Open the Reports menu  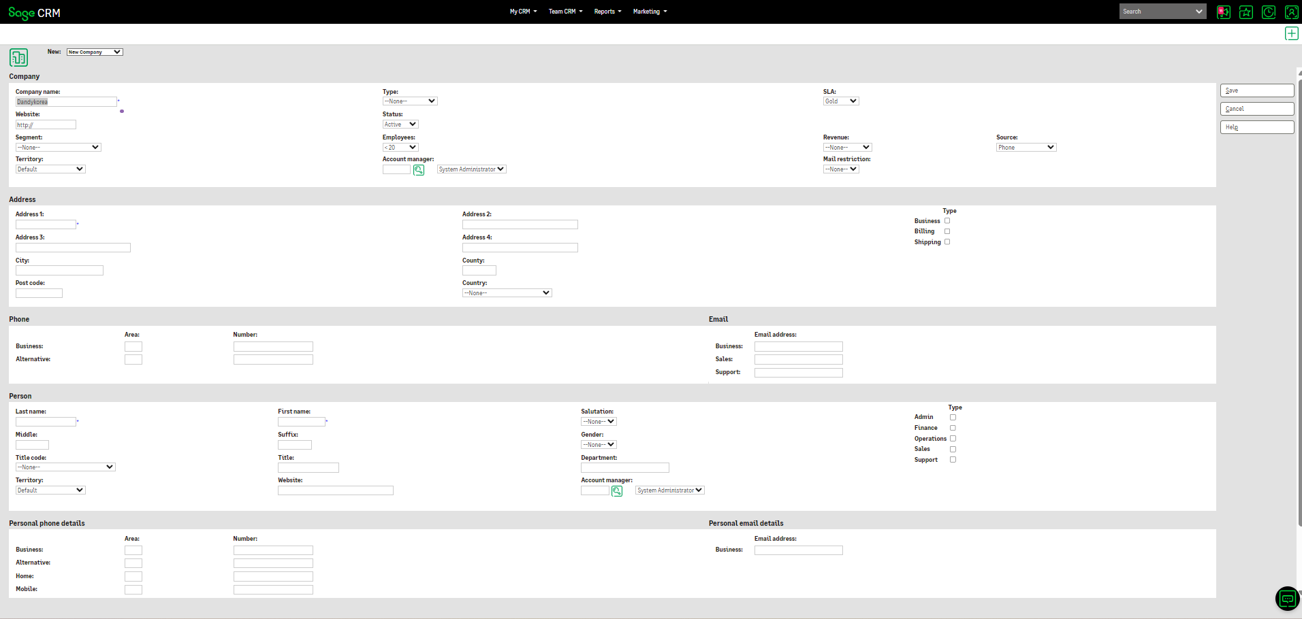pos(607,12)
